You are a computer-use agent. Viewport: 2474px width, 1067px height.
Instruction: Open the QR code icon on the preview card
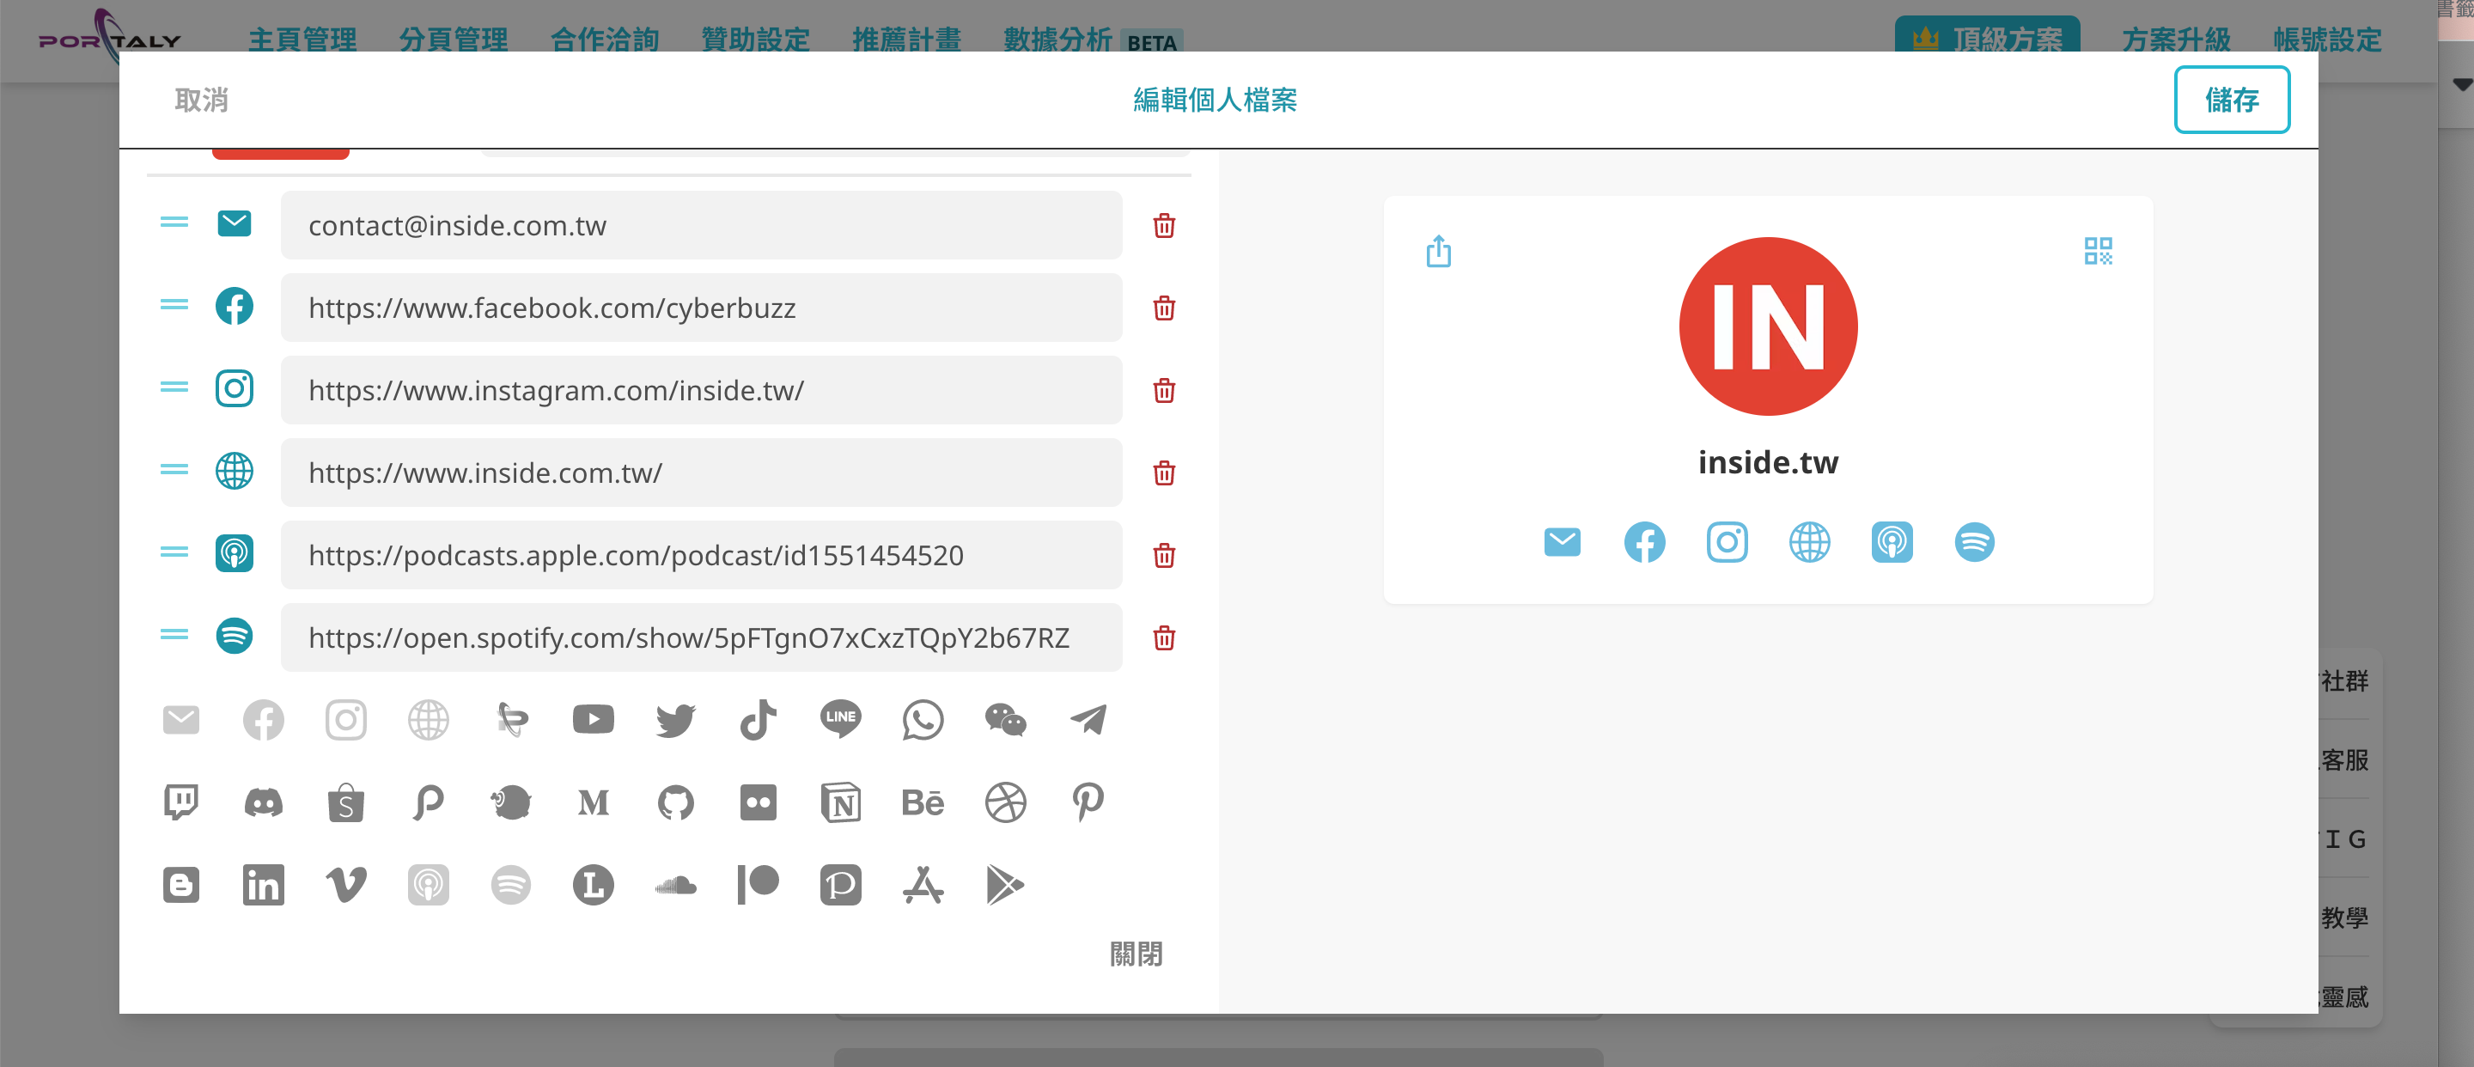2098,251
